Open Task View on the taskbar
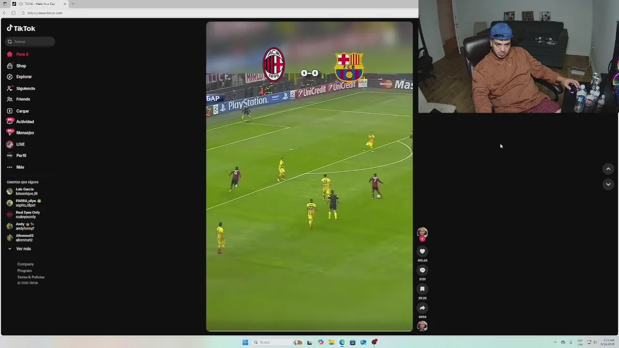619x348 pixels. (x=309, y=342)
